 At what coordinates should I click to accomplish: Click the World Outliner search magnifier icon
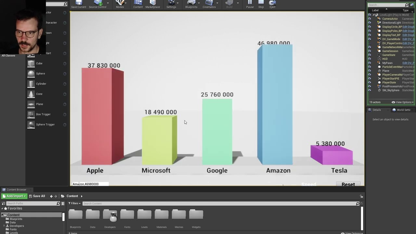(x=406, y=5)
